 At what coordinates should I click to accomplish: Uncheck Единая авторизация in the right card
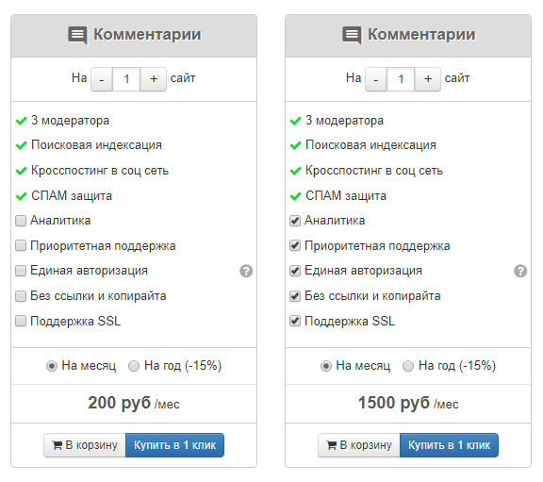pos(295,271)
